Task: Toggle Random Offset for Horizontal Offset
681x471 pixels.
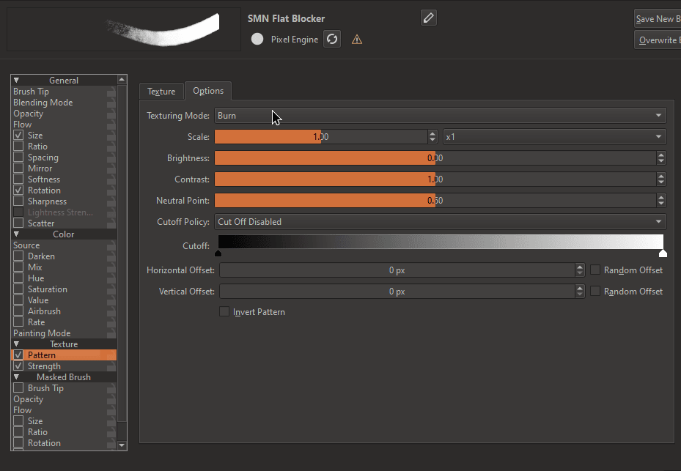Action: pos(595,270)
